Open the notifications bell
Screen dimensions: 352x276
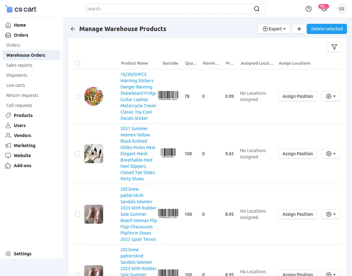324,9
